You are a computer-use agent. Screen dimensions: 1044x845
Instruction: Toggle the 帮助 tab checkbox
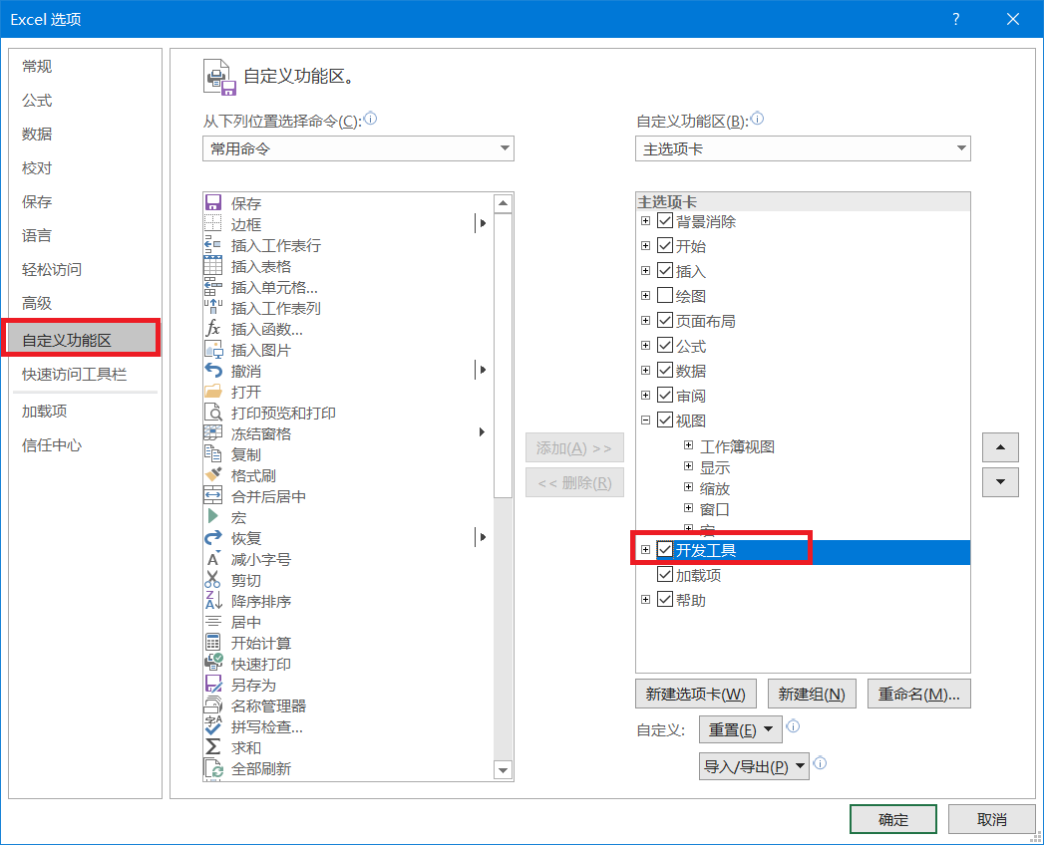pyautogui.click(x=664, y=599)
